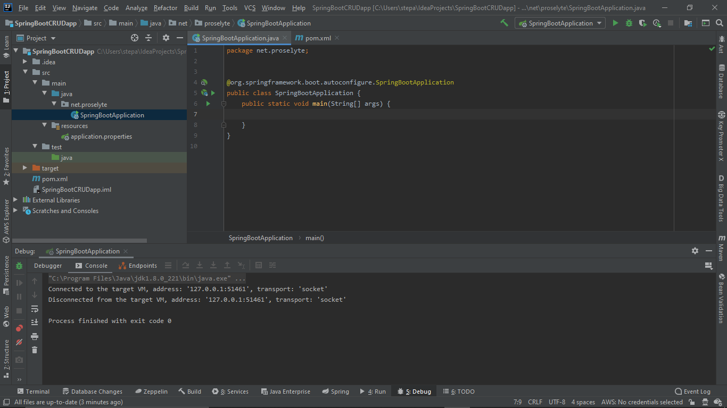The height and width of the screenshot is (408, 727).
Task: Fold the main method at line 6
Action: click(x=224, y=104)
